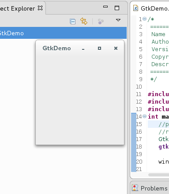The height and width of the screenshot is (194, 169).
Task: Click the 'gtk' call on line 18
Action: 164,147
